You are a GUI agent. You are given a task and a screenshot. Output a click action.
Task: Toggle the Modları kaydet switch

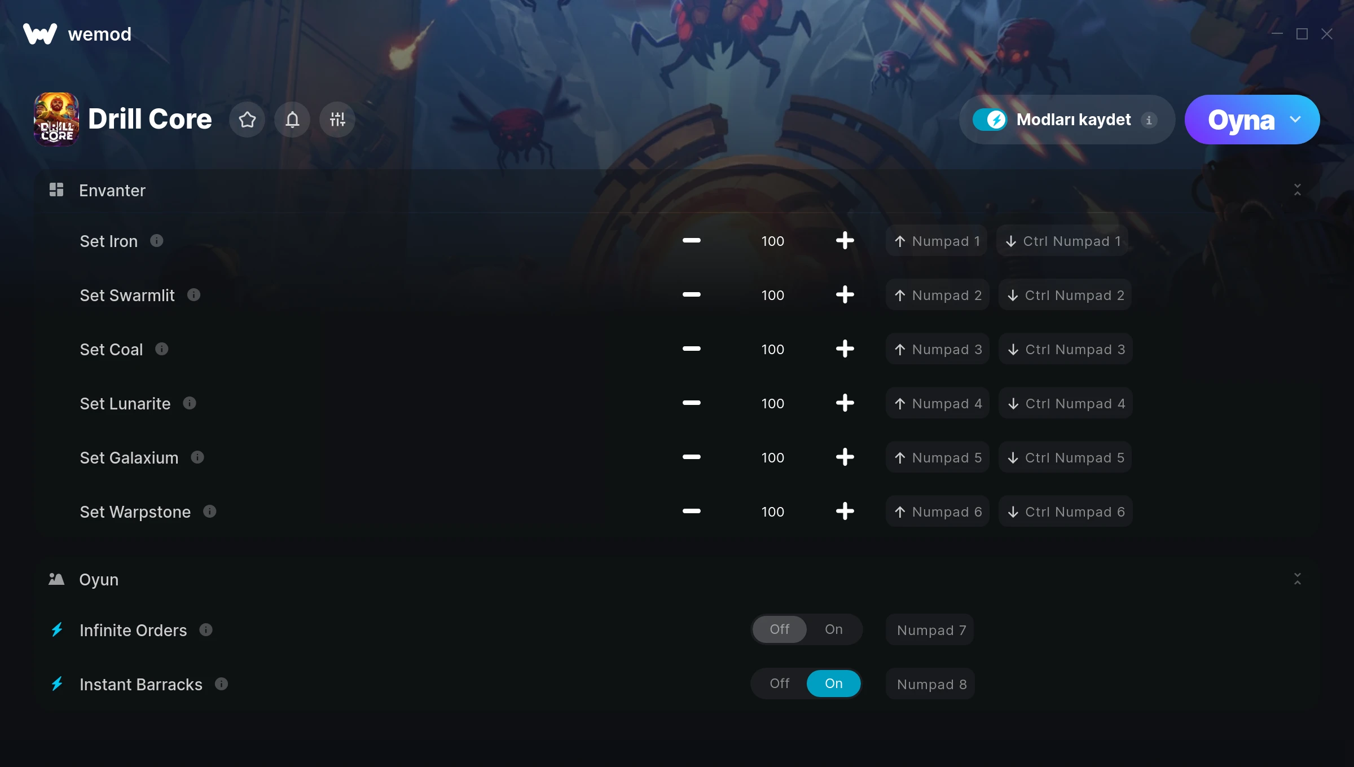pos(990,120)
